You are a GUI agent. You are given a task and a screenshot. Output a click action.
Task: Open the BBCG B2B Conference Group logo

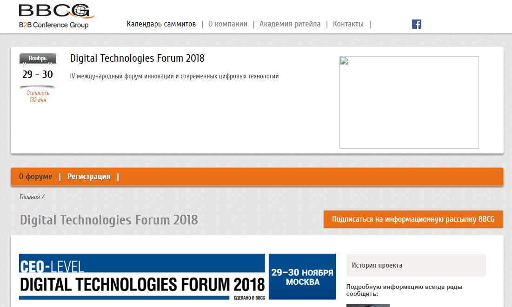click(56, 16)
